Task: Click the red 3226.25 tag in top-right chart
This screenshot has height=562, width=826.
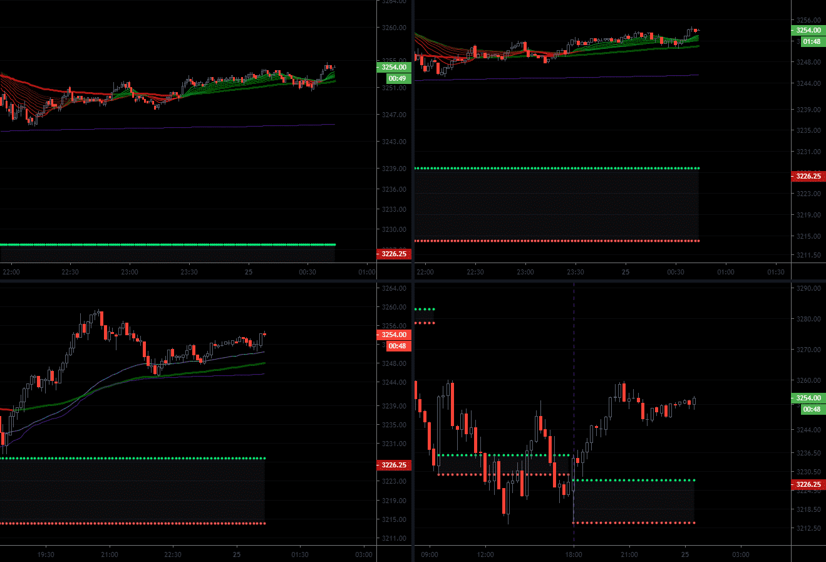Action: pos(808,176)
